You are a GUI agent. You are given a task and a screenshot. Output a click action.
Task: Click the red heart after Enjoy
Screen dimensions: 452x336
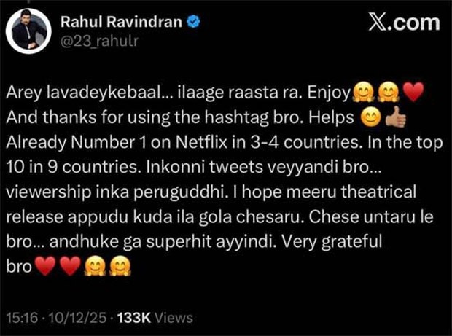[413, 93]
